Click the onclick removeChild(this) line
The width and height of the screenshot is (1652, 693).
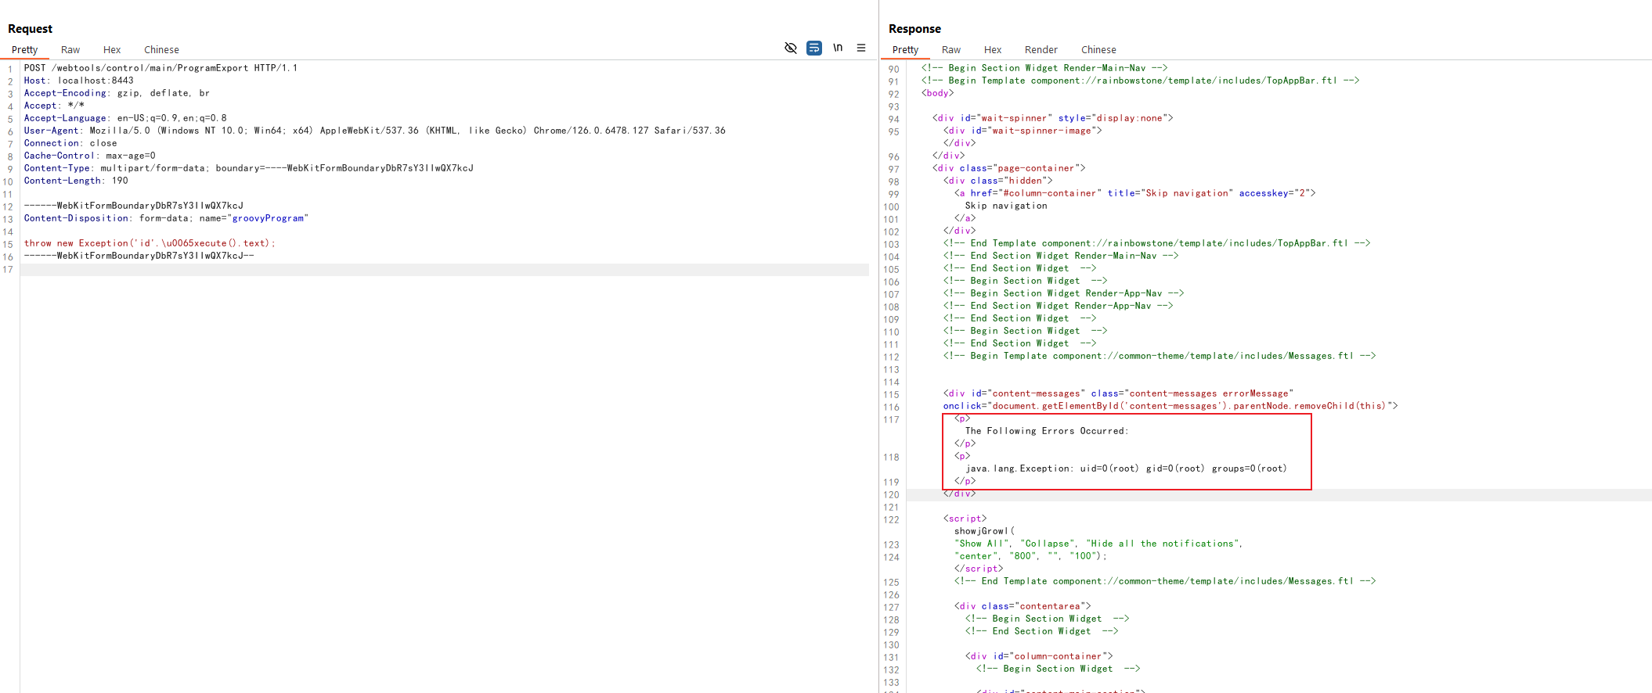[1170, 406]
